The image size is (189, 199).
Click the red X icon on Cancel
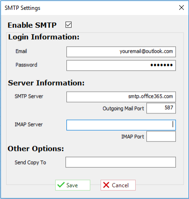pyautogui.click(x=106, y=185)
